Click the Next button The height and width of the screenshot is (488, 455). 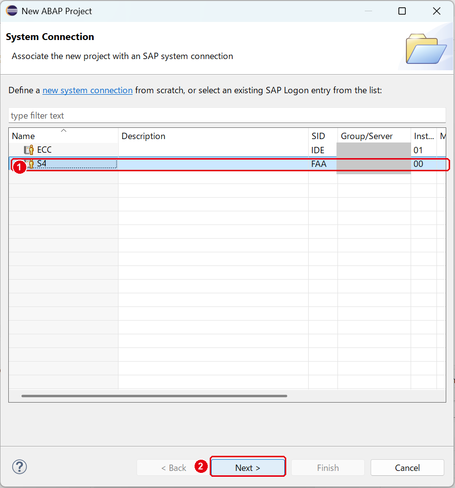coord(248,468)
